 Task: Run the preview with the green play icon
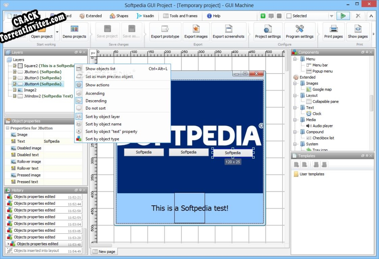(342, 16)
